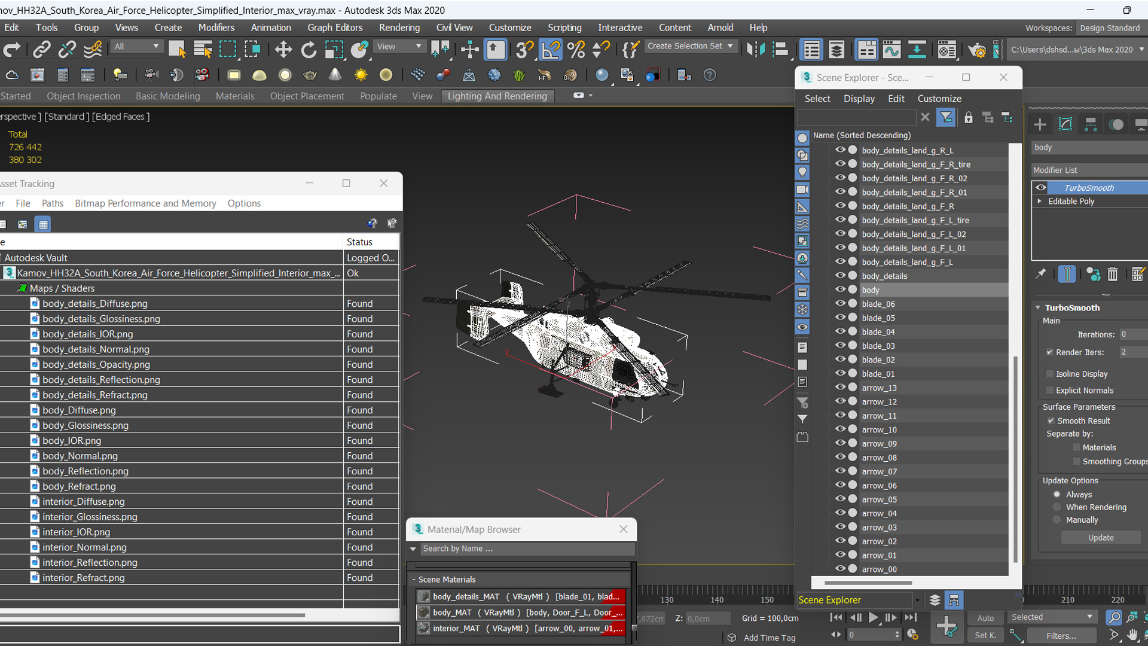Uncheck the Render Iters checkbox
The image size is (1148, 646).
coord(1049,352)
